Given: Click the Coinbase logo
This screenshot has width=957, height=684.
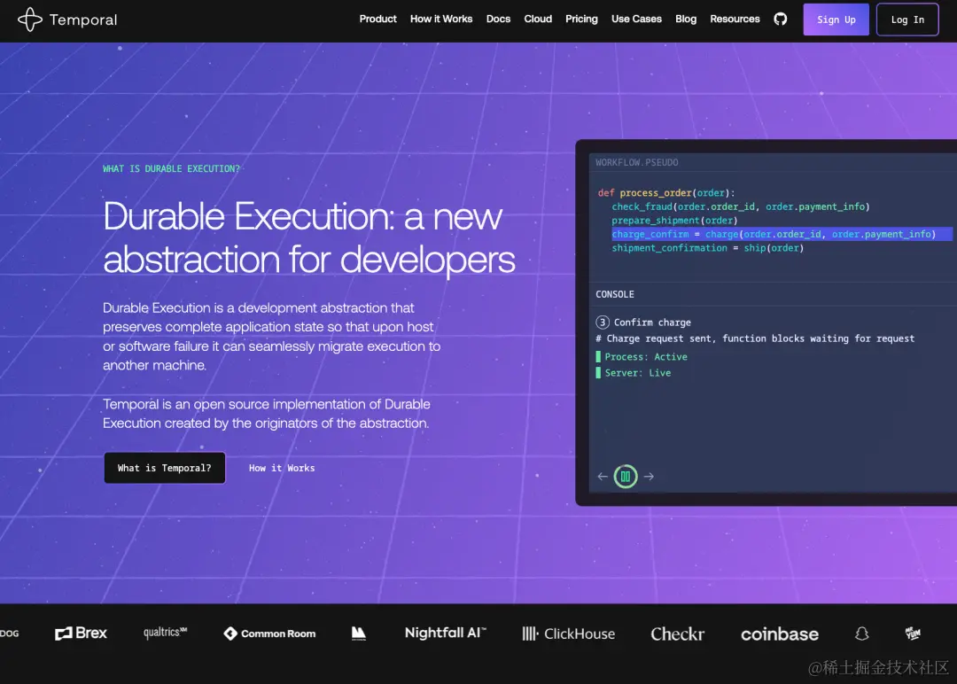Looking at the screenshot, I should click(x=780, y=634).
